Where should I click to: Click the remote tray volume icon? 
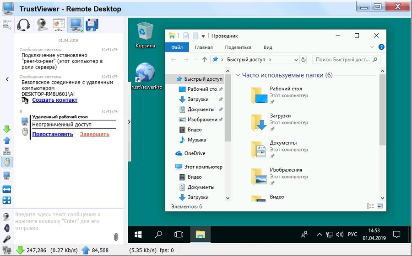coord(340,234)
